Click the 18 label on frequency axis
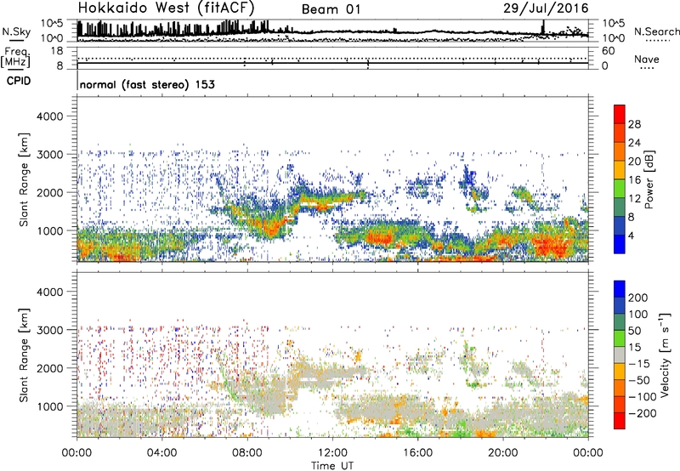Image resolution: width=680 pixels, height=471 pixels. click(x=57, y=51)
